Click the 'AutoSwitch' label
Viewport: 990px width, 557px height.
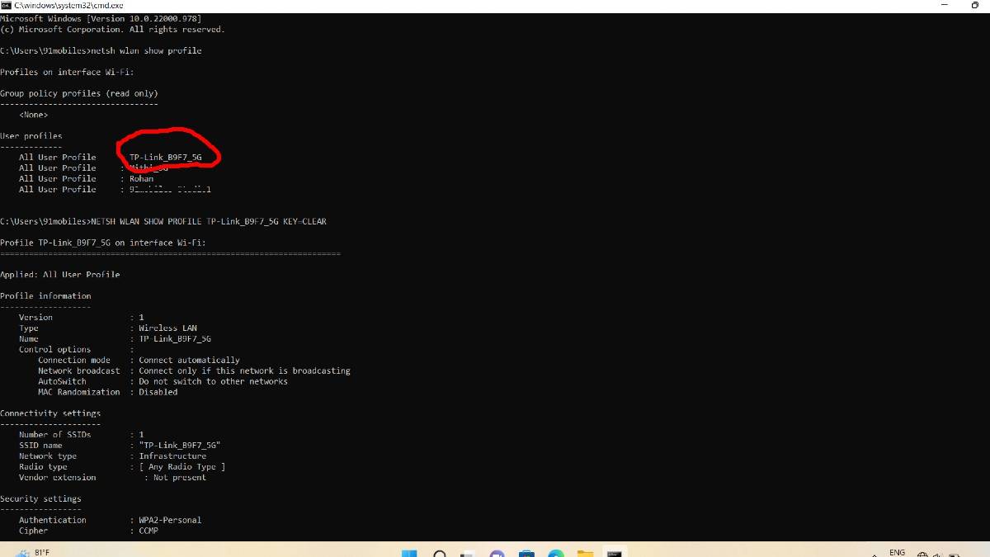(x=62, y=382)
